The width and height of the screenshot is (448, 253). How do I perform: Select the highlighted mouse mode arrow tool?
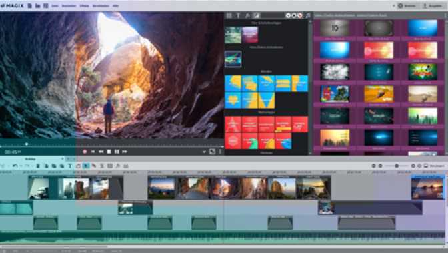[x=86, y=166]
